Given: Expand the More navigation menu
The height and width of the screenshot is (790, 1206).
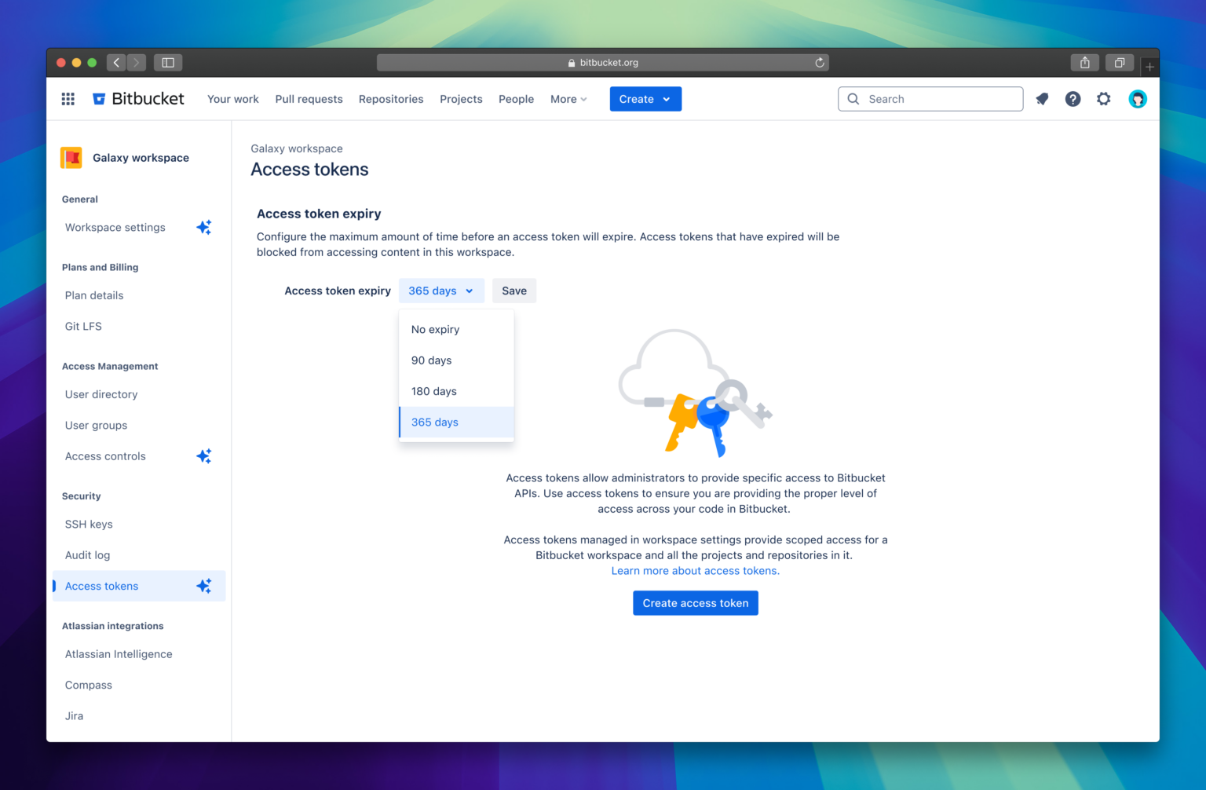Looking at the screenshot, I should (568, 99).
